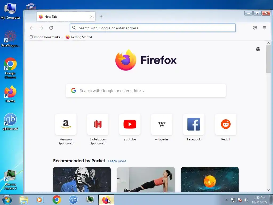Open Windows Media Player taskbar icon
The image size is (273, 205).
coord(40,200)
